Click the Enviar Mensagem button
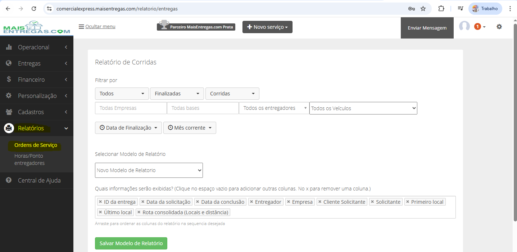Screen dimensions: 517x252 (427, 28)
